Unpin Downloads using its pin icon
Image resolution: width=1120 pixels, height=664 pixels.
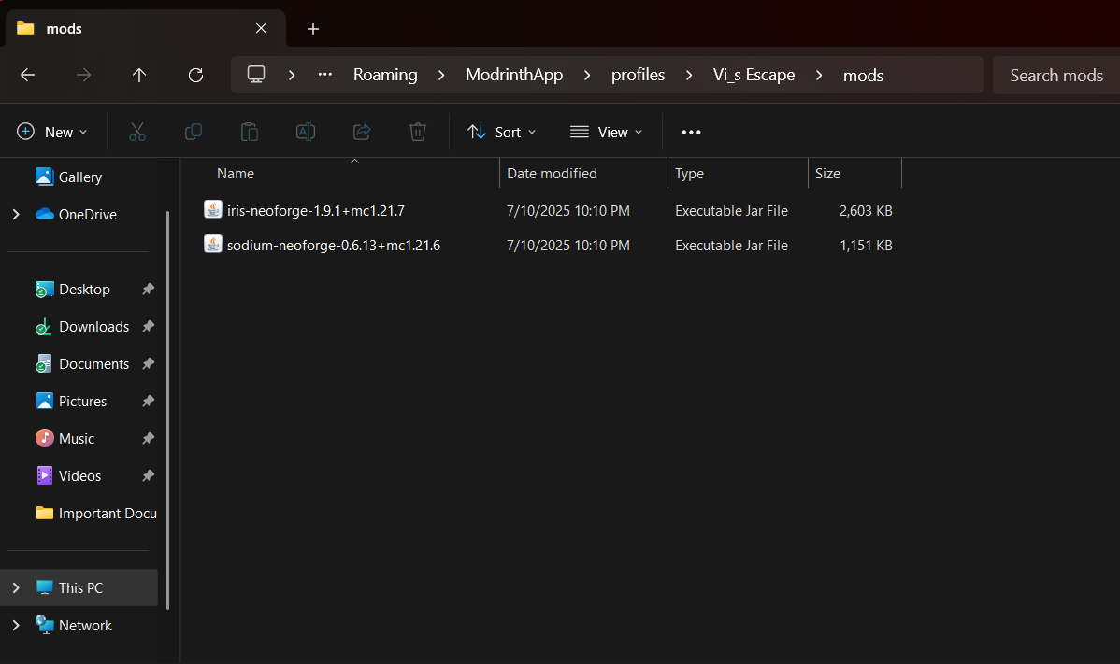click(148, 326)
